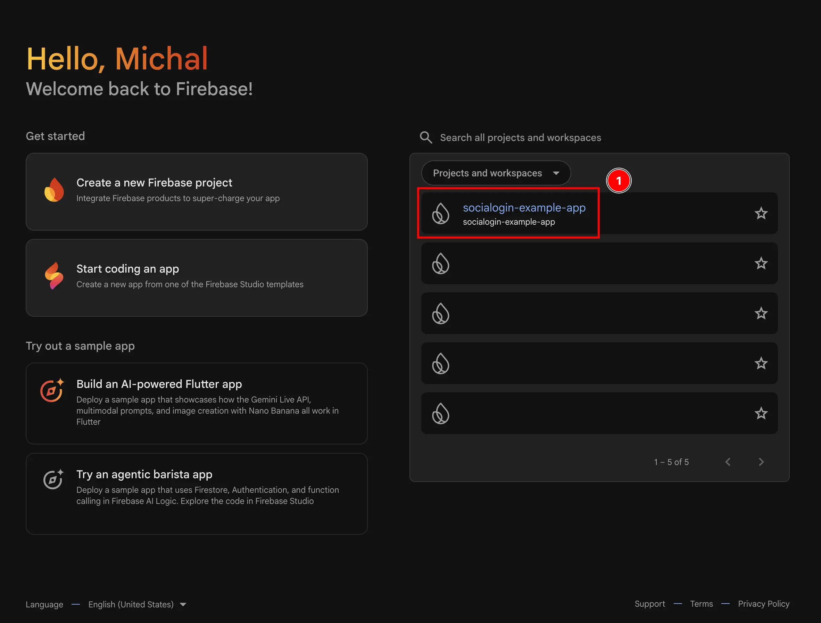821x623 pixels.
Task: Click the leaf icon on the last project row
Action: pos(441,413)
